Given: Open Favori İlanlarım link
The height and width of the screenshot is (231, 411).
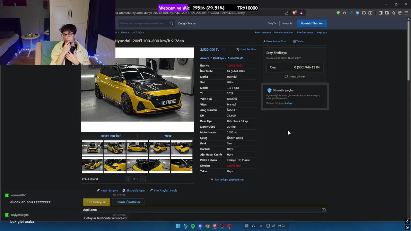Looking at the screenshot, I should (263, 32).
